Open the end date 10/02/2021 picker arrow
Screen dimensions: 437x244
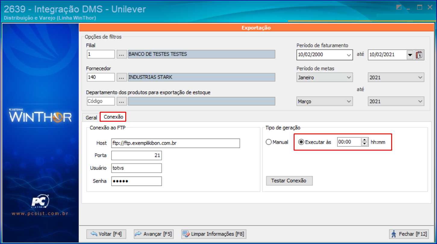point(410,55)
